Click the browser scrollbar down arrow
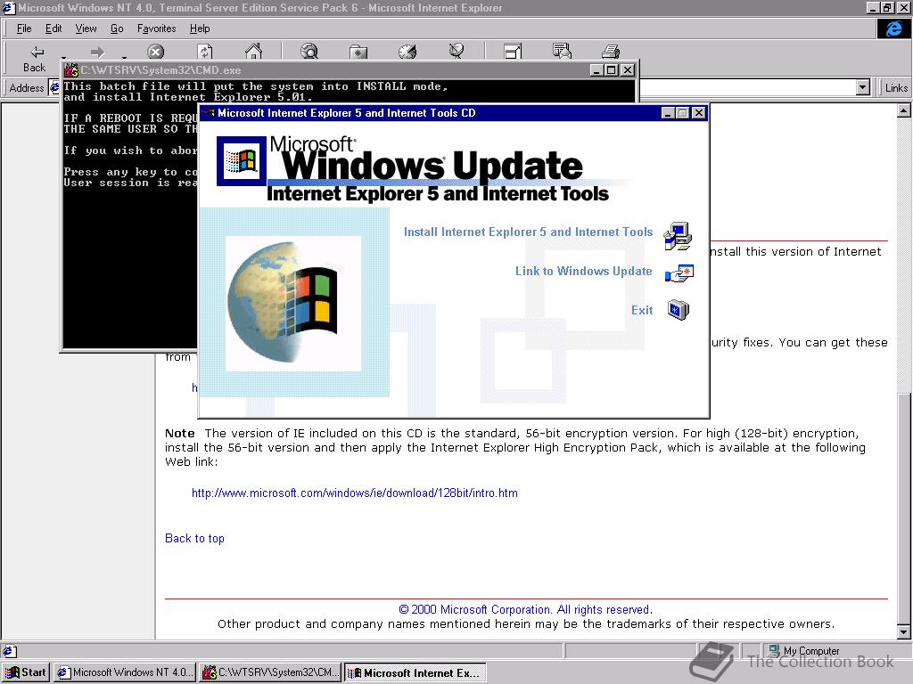 (904, 632)
